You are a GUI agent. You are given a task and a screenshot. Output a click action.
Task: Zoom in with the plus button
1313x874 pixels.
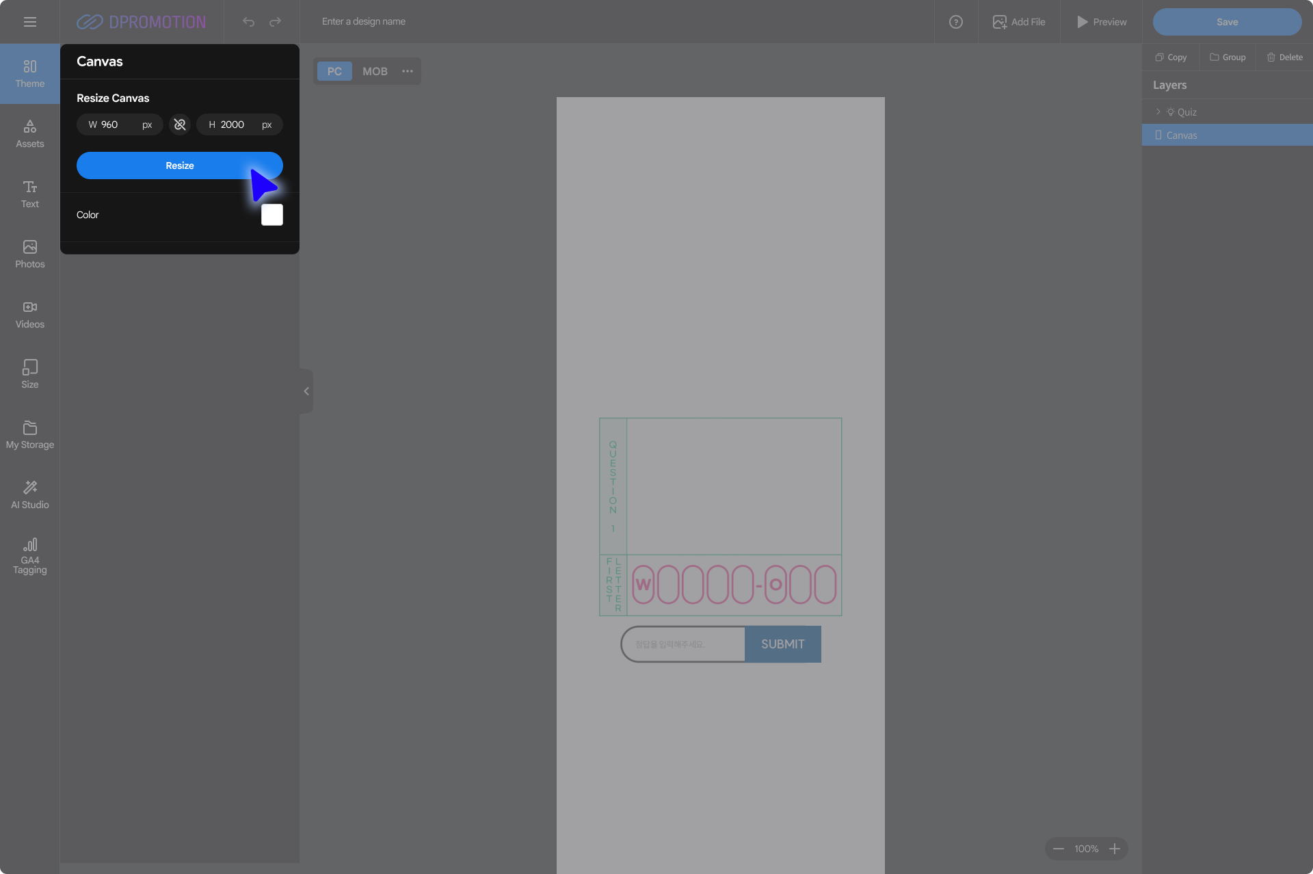click(1115, 849)
